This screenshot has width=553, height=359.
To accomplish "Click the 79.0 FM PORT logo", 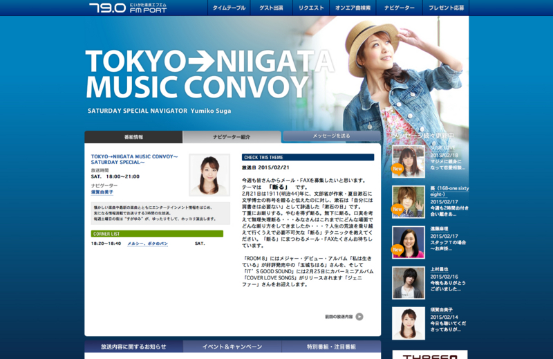I will coord(128,8).
